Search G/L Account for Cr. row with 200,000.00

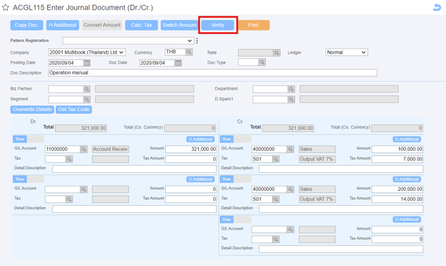point(290,189)
